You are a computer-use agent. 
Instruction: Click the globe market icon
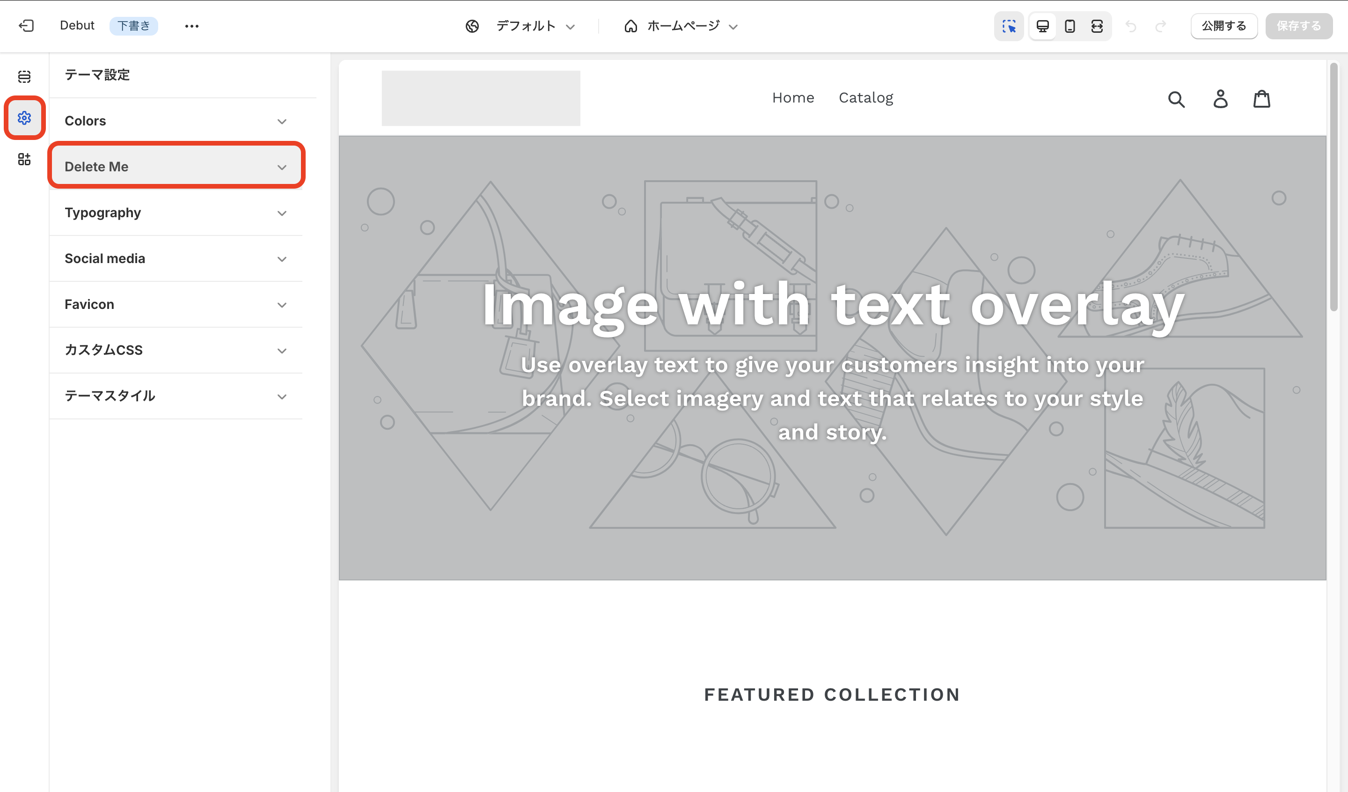pos(472,26)
